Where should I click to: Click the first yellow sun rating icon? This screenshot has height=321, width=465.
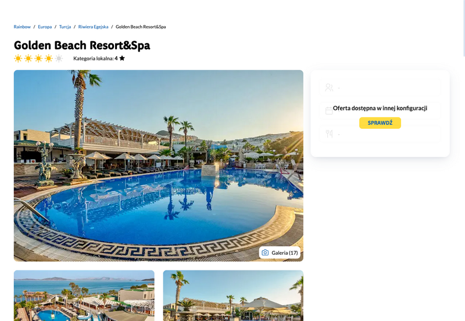[x=18, y=58]
